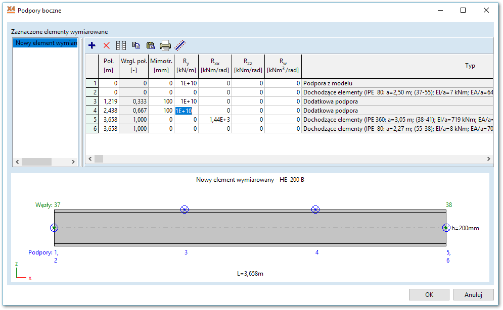Click the evenly spaced supports column icon
The width and height of the screenshot is (503, 310).
click(121, 45)
